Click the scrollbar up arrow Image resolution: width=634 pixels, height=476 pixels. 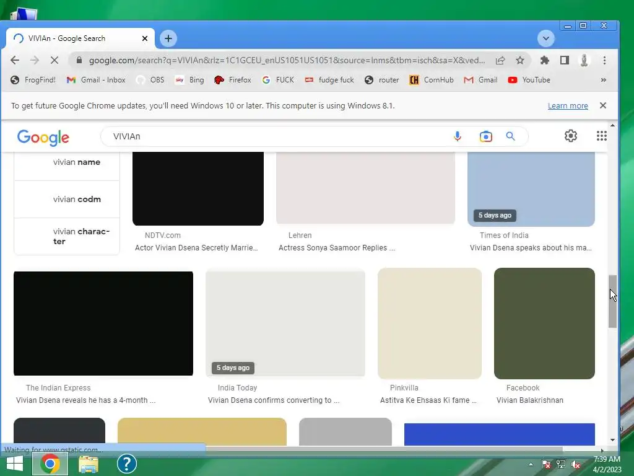612,125
